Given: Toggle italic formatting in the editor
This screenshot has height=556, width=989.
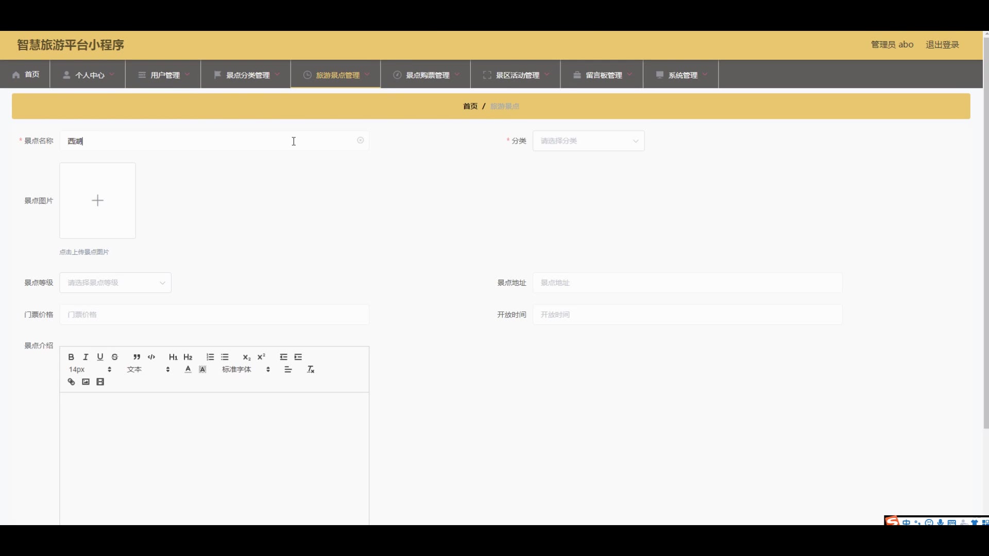Looking at the screenshot, I should [x=86, y=357].
